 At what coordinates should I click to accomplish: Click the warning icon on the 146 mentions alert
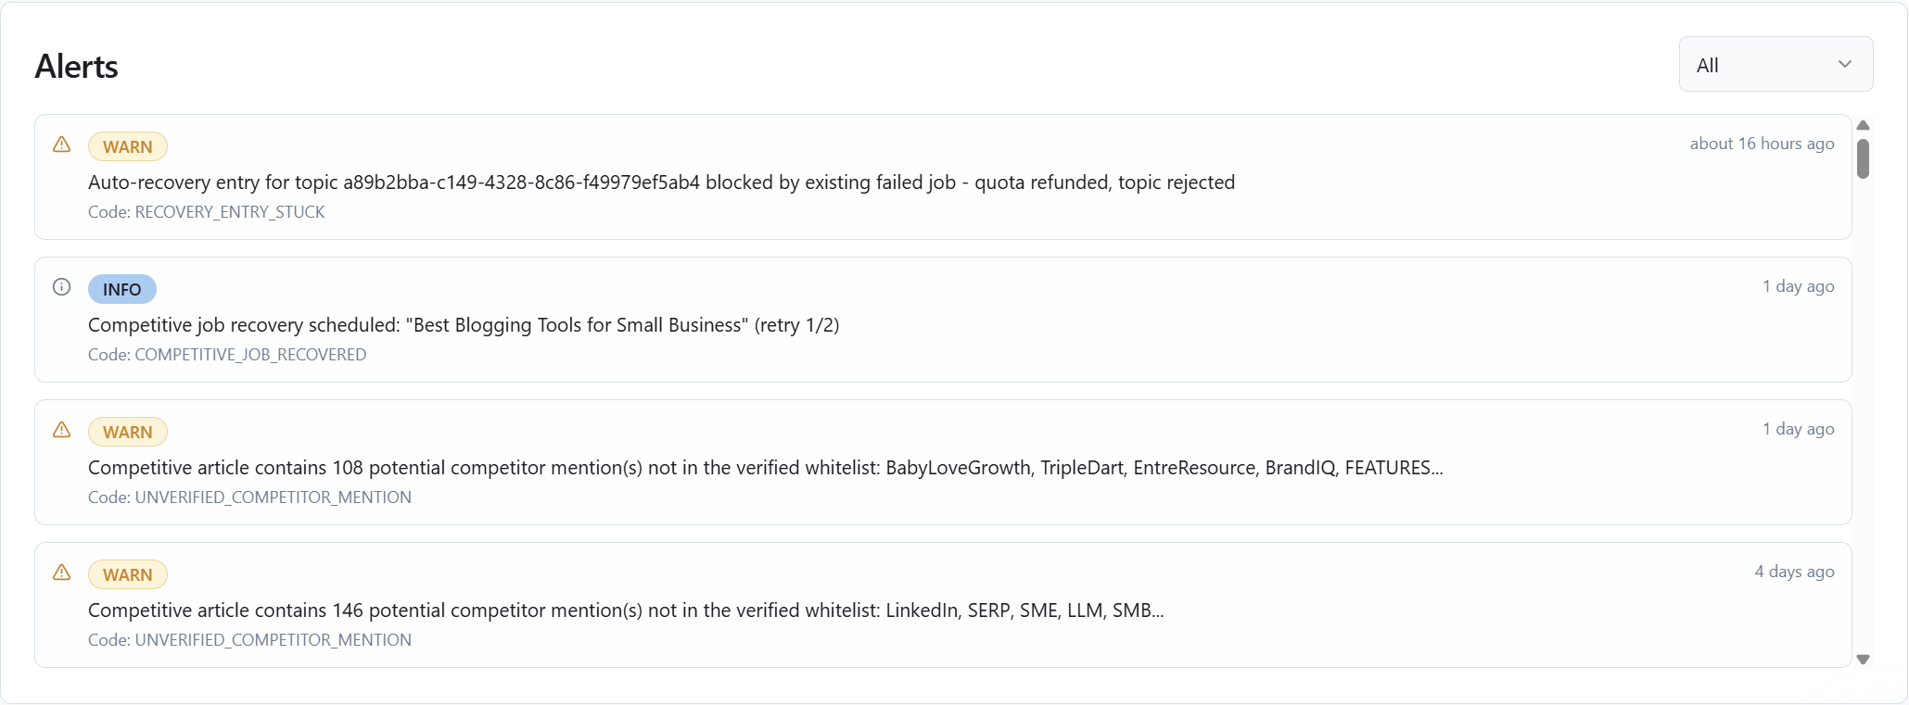[61, 573]
